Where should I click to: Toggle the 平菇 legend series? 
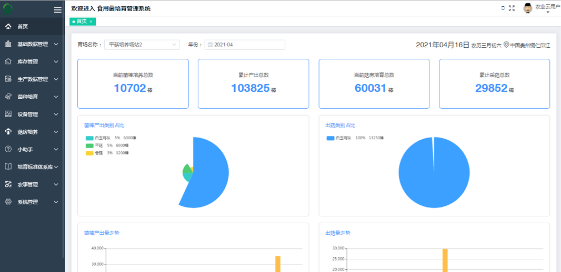(89, 145)
